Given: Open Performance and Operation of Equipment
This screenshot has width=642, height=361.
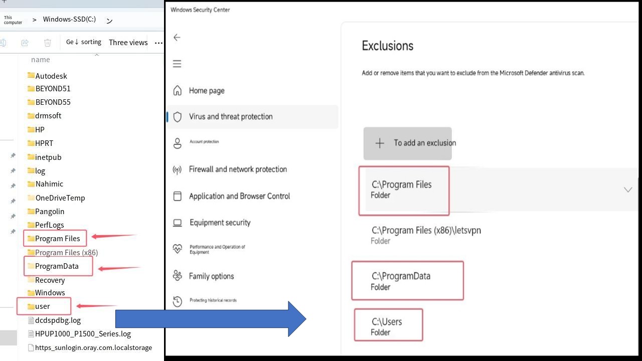Looking at the screenshot, I should [217, 249].
